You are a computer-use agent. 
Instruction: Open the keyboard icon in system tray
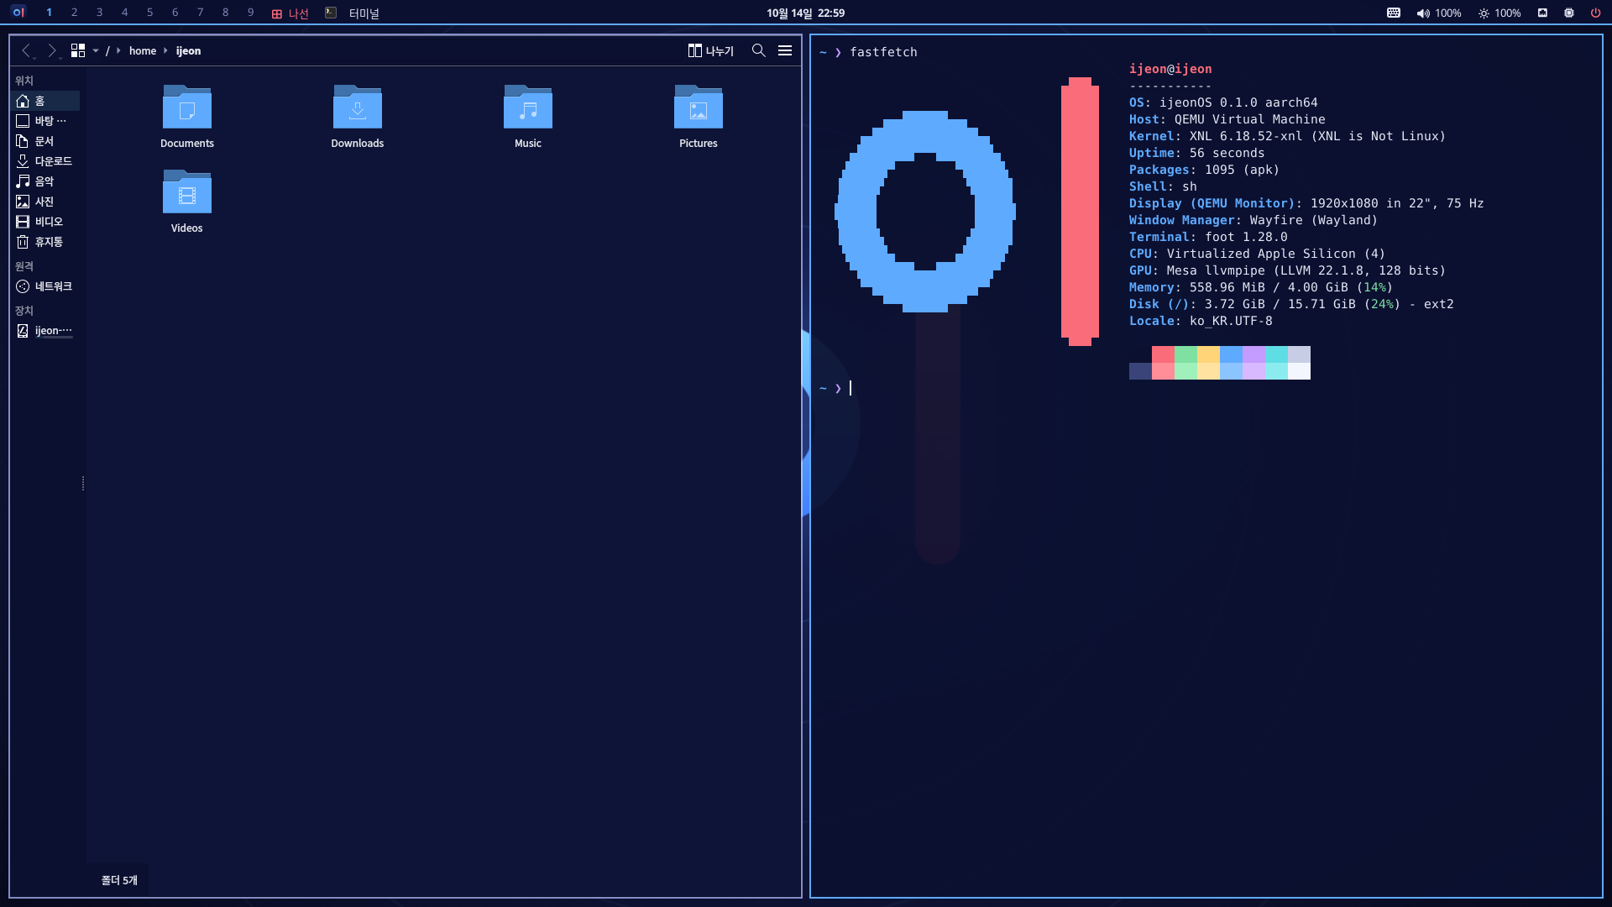coord(1394,13)
